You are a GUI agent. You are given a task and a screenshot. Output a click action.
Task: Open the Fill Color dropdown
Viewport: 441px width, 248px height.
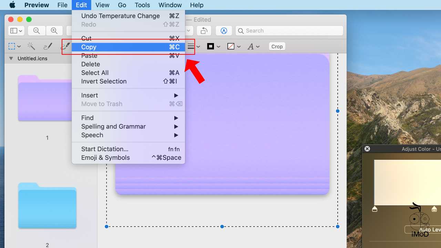(234, 46)
